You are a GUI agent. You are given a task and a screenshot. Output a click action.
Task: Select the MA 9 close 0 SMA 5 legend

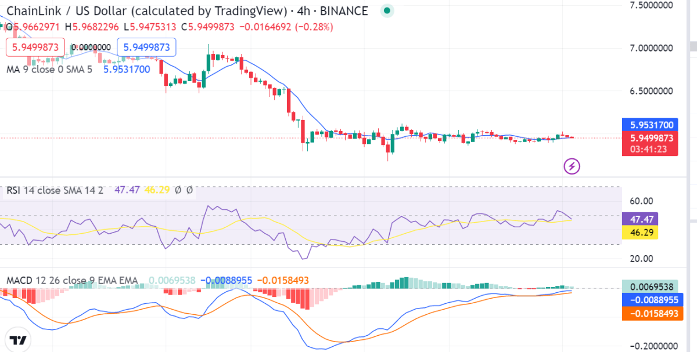(49, 69)
